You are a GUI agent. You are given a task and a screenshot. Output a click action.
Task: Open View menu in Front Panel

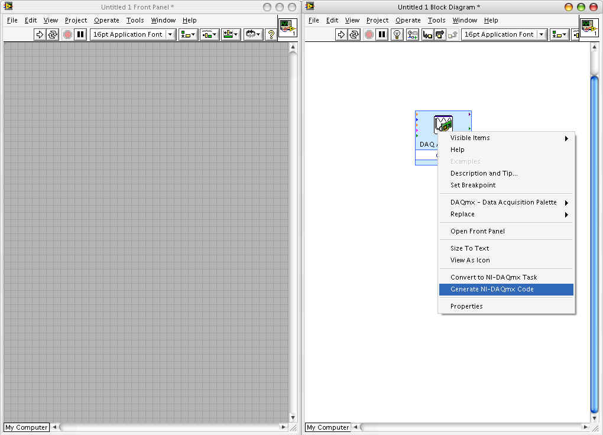50,20
